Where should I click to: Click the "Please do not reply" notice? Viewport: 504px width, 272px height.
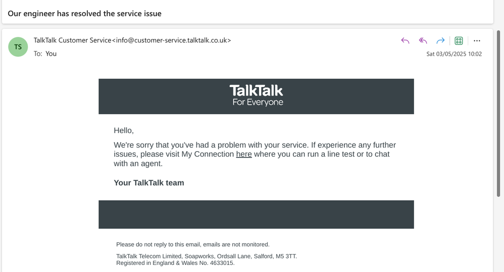193,245
